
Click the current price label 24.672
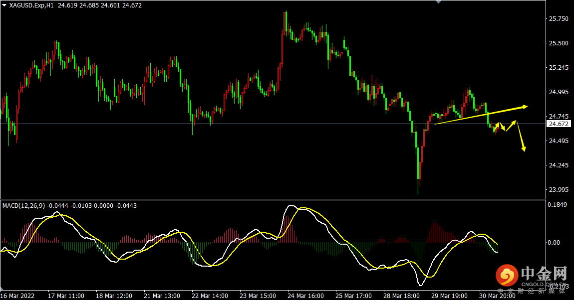click(x=559, y=124)
